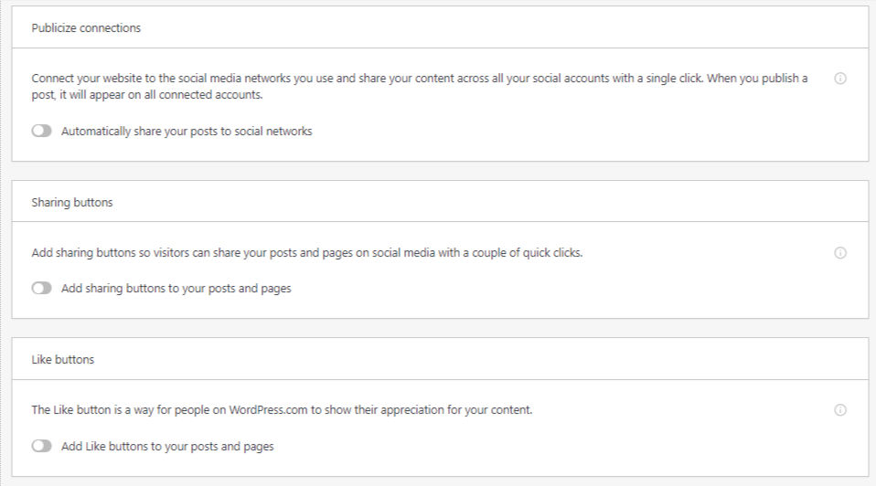Click 'Automatically share your posts to social networks' label
Image resolution: width=876 pixels, height=486 pixels.
(x=187, y=132)
